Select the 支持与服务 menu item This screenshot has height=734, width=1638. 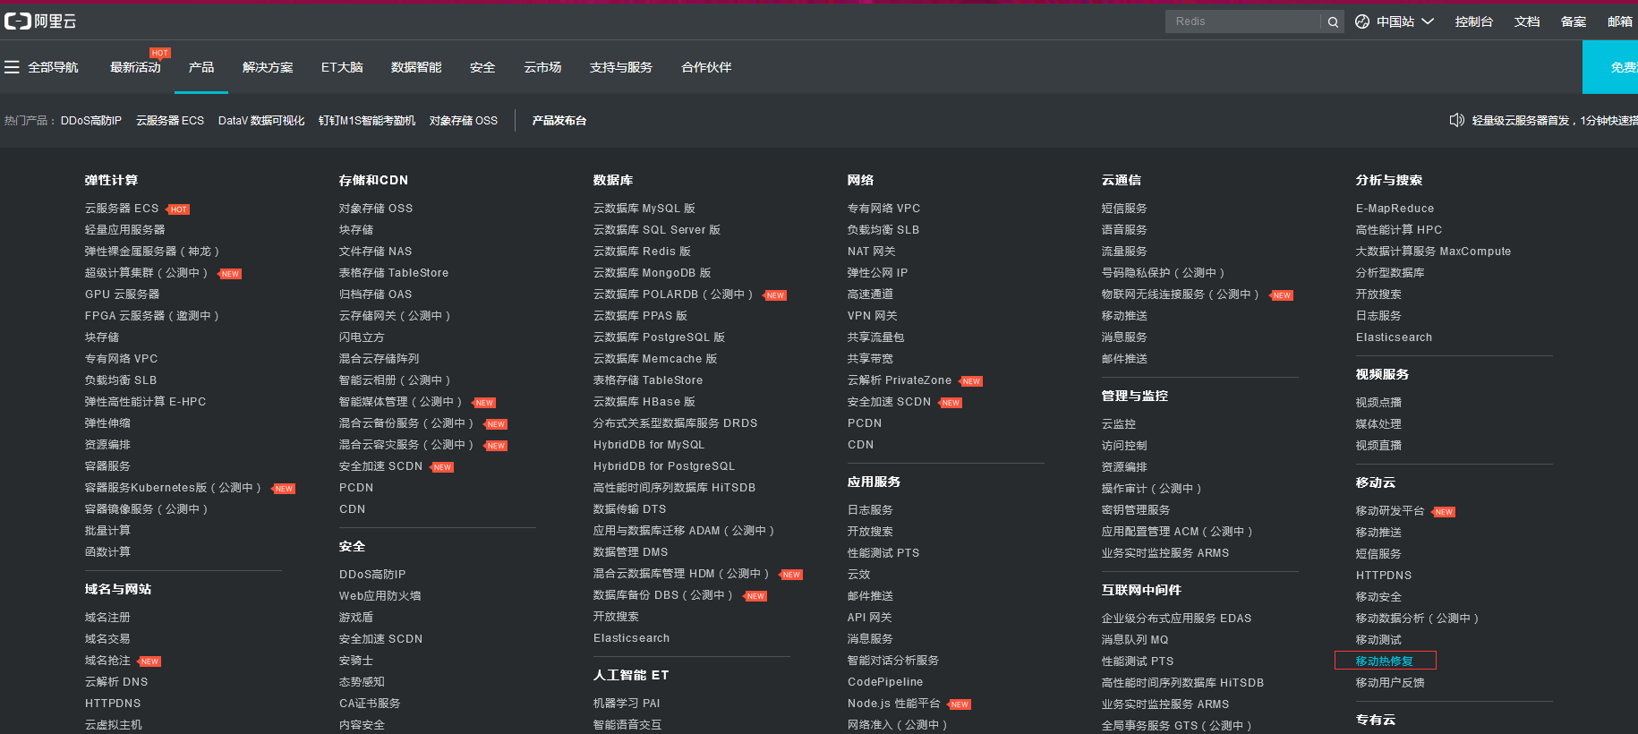pos(620,67)
